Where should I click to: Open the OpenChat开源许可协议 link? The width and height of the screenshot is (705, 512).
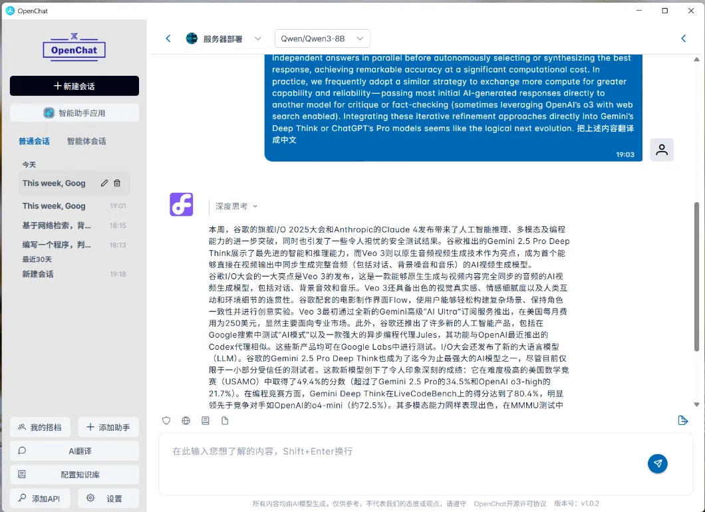pyautogui.click(x=510, y=504)
